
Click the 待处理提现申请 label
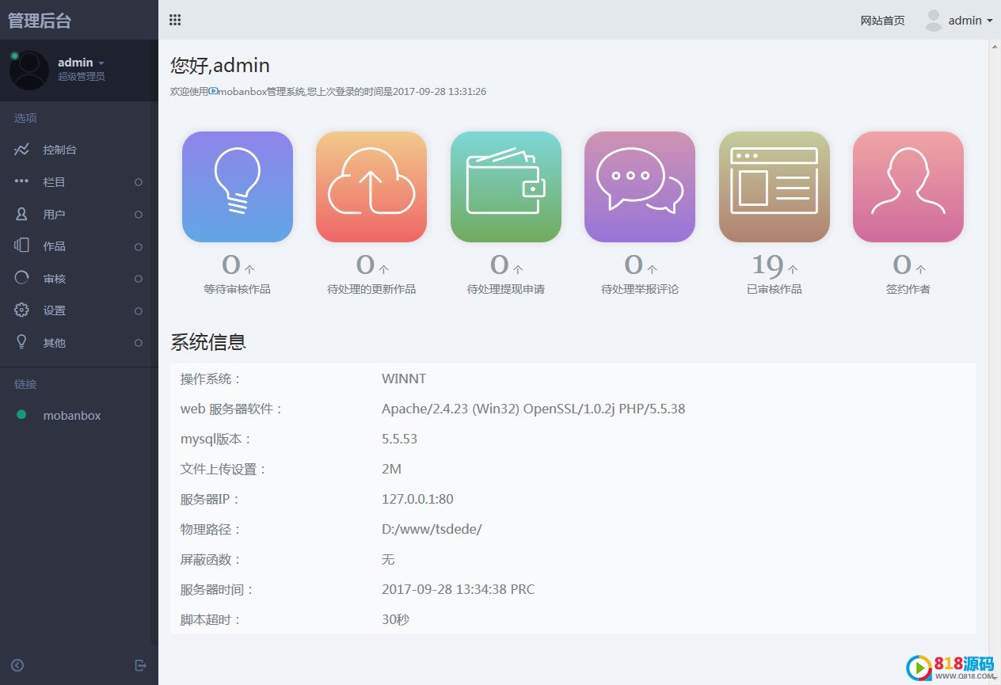[506, 289]
